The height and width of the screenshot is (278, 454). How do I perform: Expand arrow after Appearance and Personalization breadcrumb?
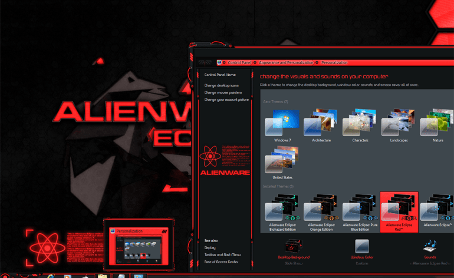[x=317, y=62]
